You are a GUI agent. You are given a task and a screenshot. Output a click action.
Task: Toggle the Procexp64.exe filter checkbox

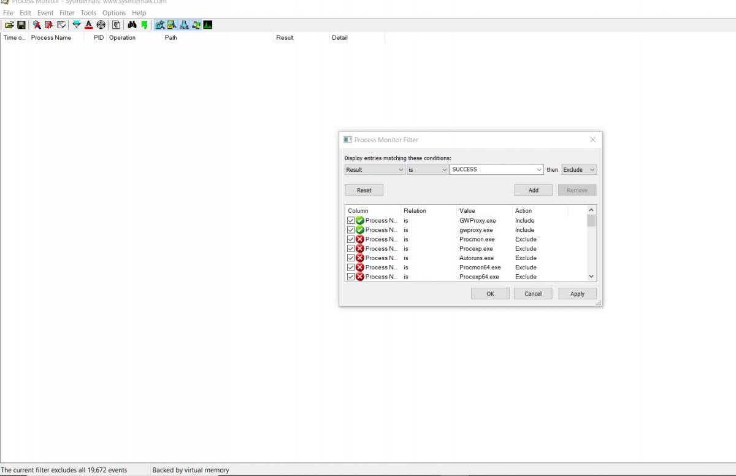pos(351,277)
